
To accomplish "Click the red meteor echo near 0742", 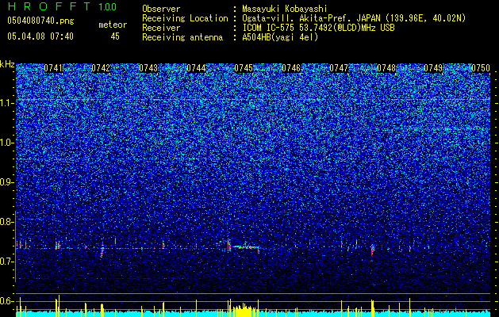I will (x=102, y=250).
